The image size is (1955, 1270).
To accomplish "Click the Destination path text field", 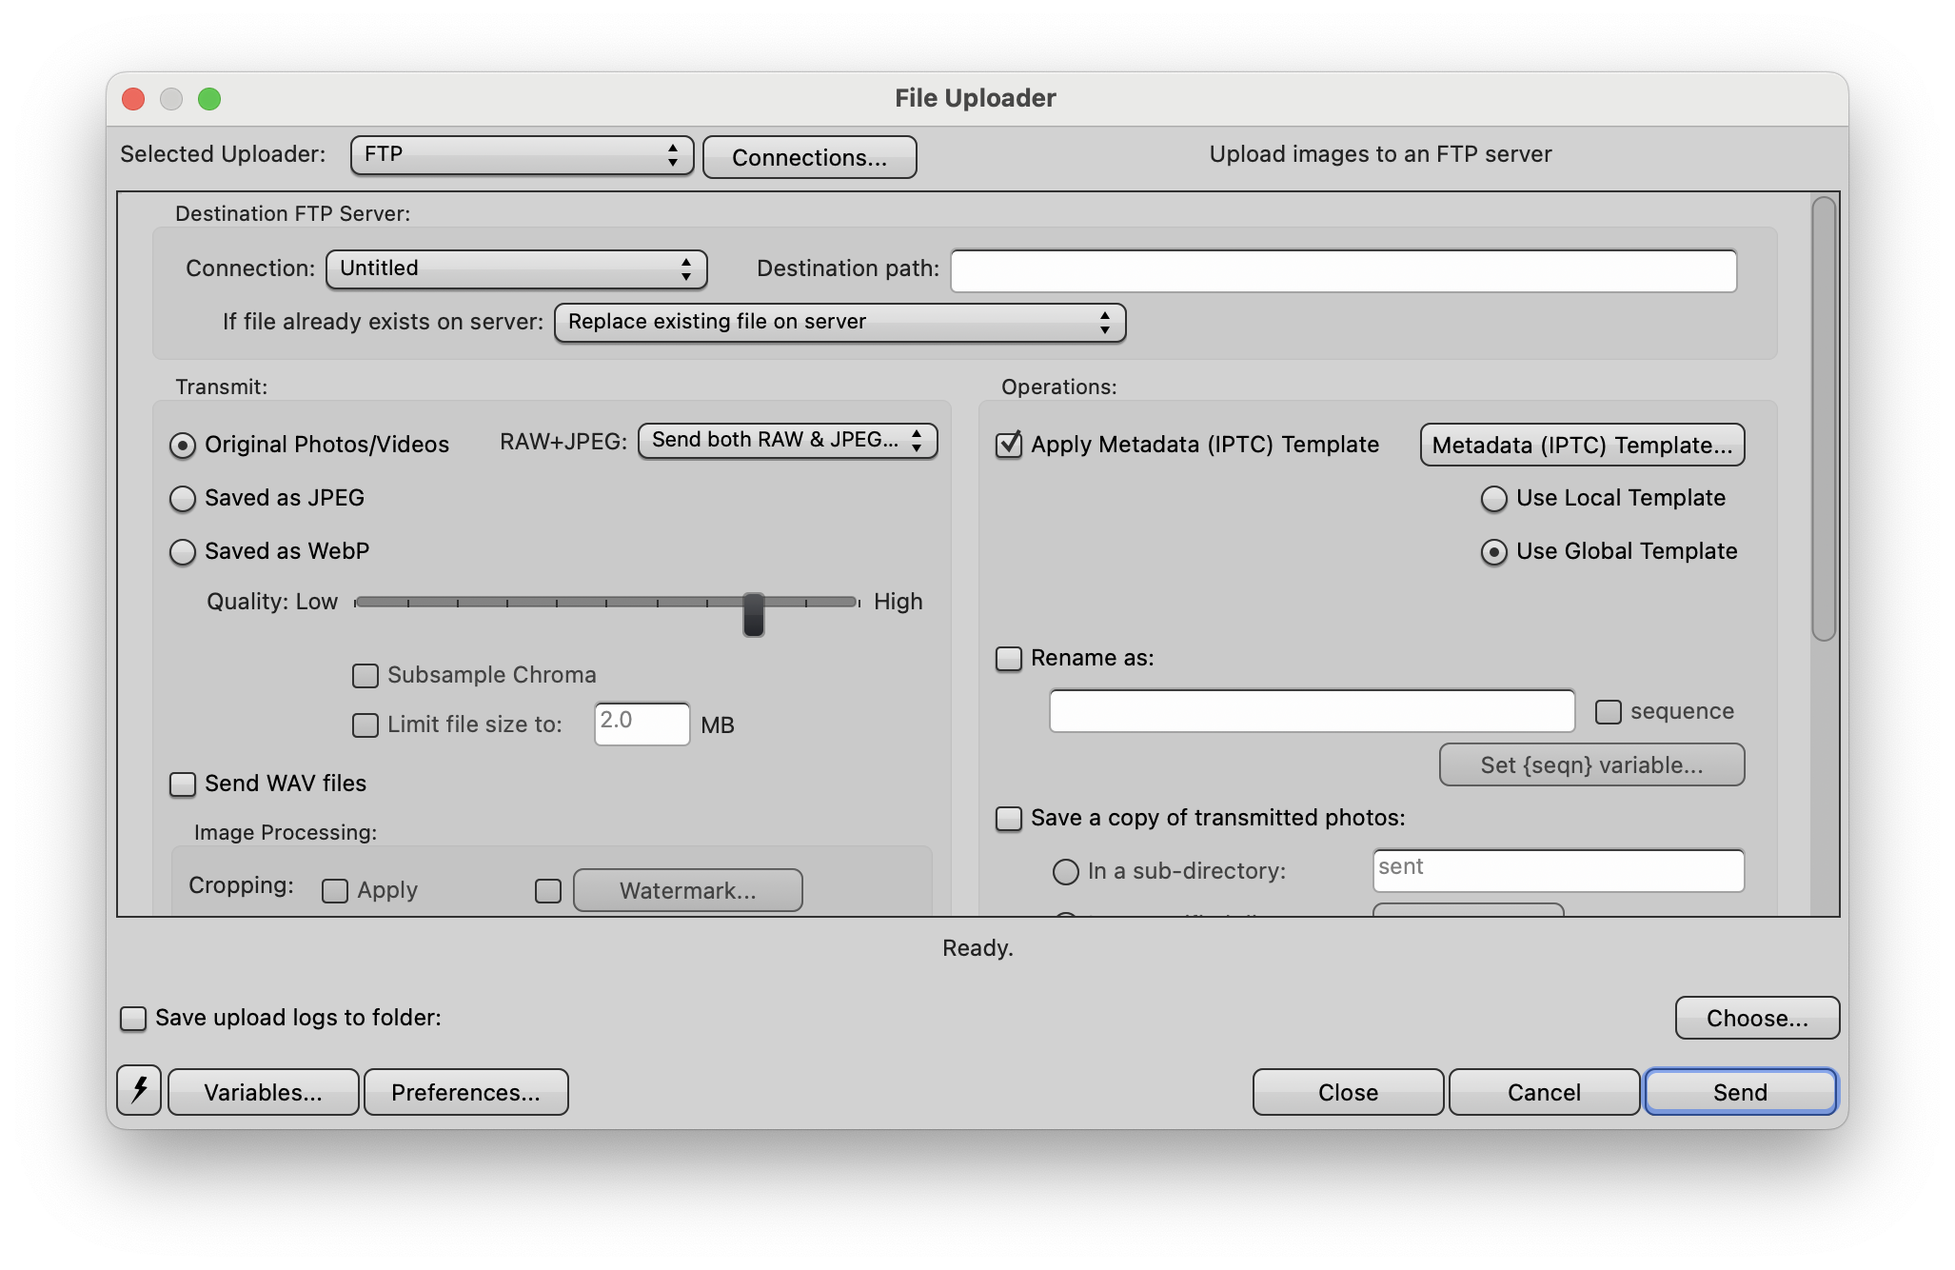I will tap(1343, 271).
